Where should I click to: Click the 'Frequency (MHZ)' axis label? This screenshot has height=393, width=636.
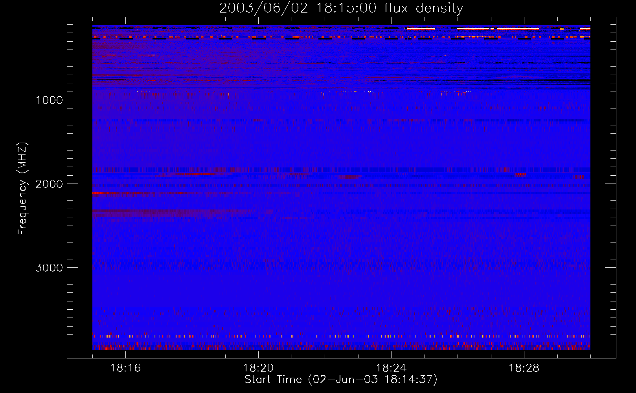coord(22,188)
